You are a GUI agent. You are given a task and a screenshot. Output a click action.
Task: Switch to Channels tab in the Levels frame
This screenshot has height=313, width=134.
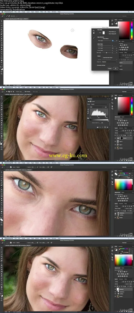coord(121,128)
